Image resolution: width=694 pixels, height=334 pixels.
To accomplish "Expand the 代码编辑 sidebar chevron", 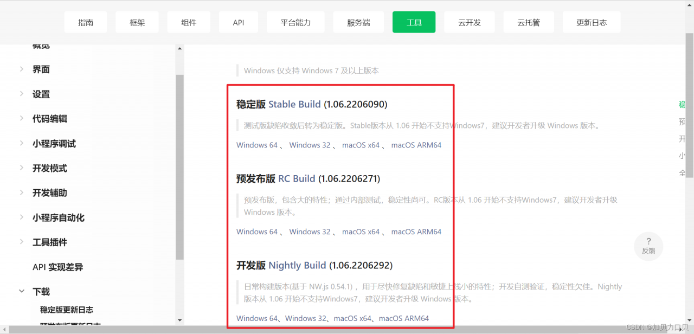I will [x=22, y=118].
